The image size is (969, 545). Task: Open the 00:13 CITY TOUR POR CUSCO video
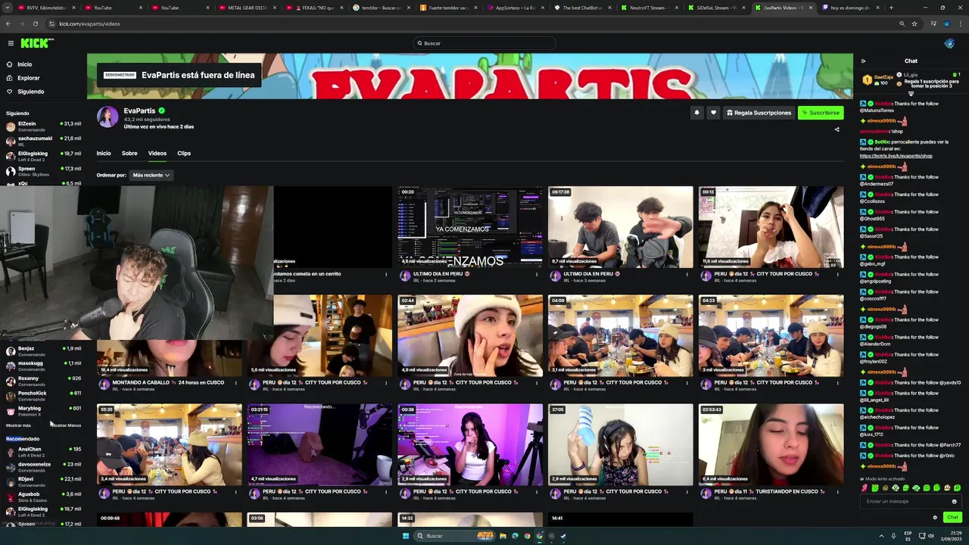(x=771, y=227)
